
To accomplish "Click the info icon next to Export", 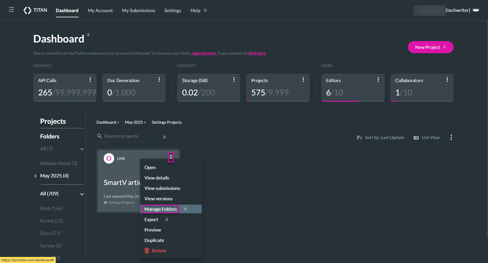I will (167, 220).
